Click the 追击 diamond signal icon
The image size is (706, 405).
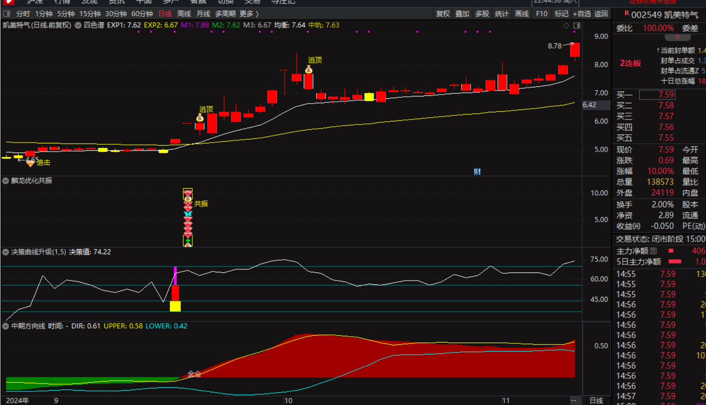[x=30, y=163]
